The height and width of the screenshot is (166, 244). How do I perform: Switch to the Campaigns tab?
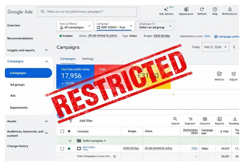[68, 59]
